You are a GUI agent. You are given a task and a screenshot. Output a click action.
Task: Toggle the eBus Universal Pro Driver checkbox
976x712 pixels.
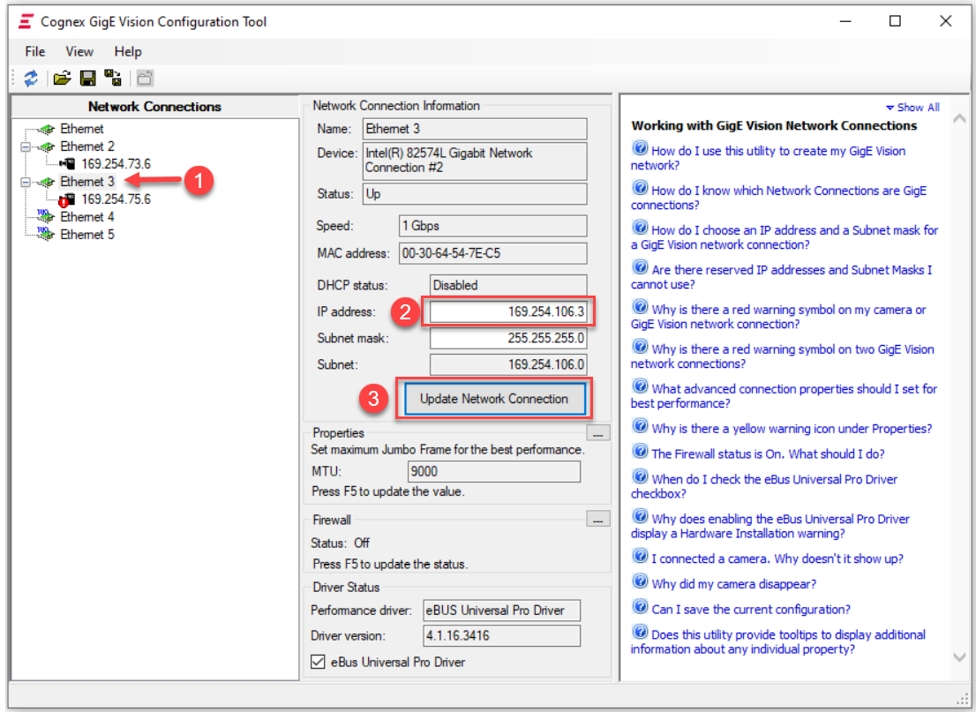pos(319,662)
